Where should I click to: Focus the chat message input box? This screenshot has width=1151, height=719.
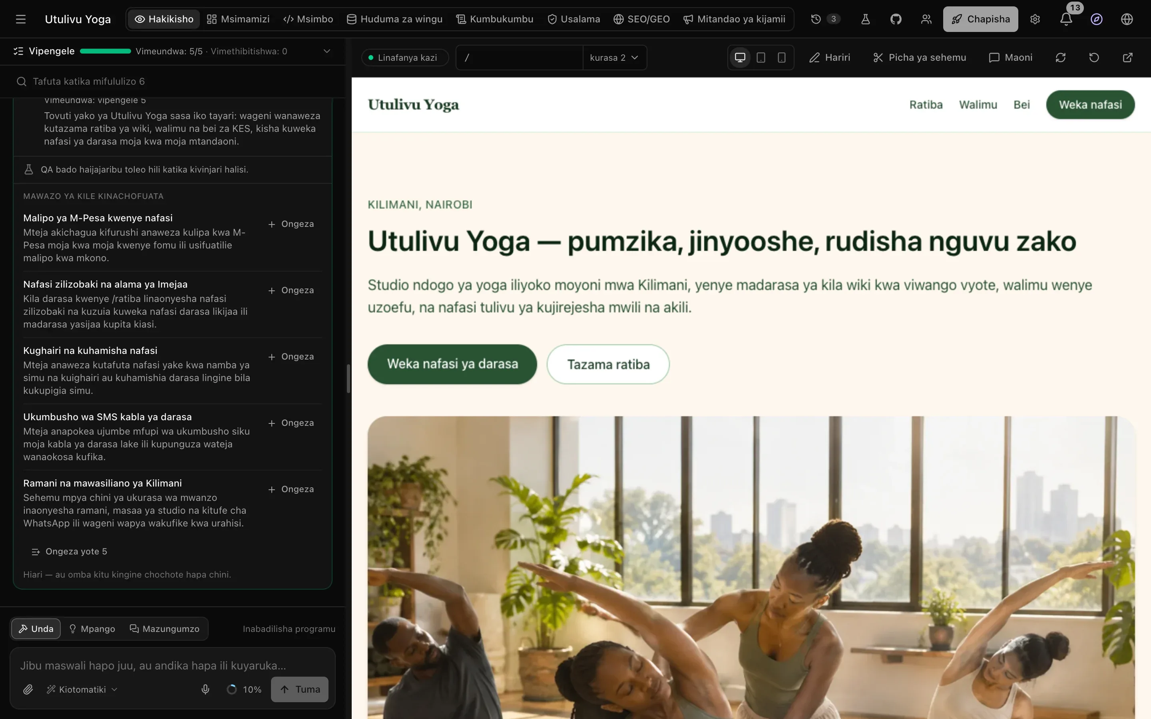click(x=172, y=665)
